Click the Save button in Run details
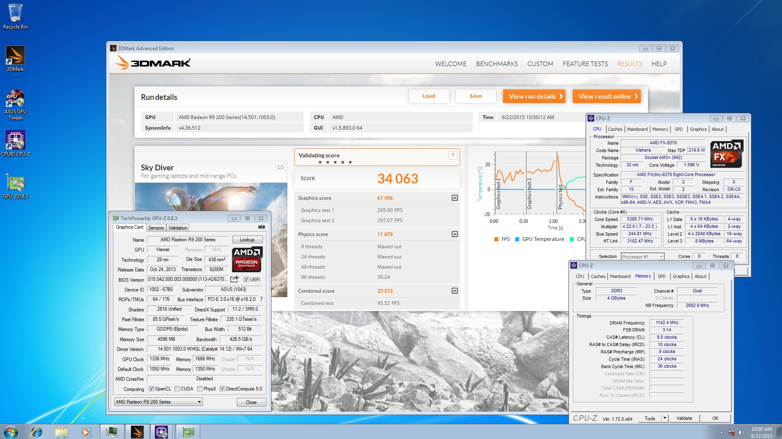Viewport: 782px width, 439px height. click(x=476, y=96)
